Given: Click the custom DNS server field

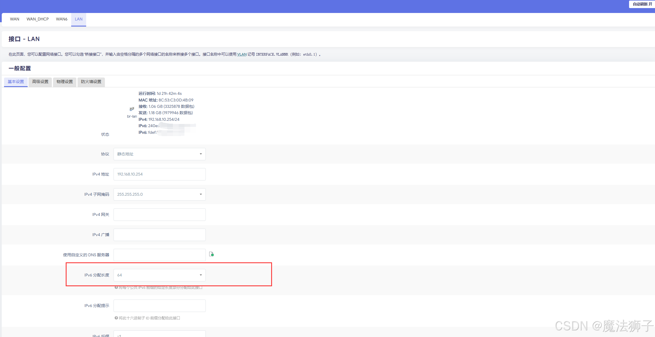Looking at the screenshot, I should [x=159, y=255].
